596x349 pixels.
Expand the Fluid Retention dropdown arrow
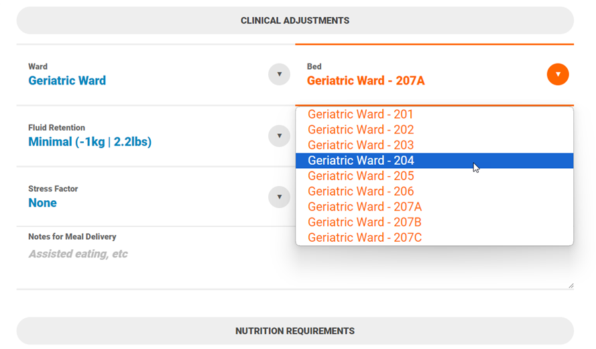coord(279,136)
